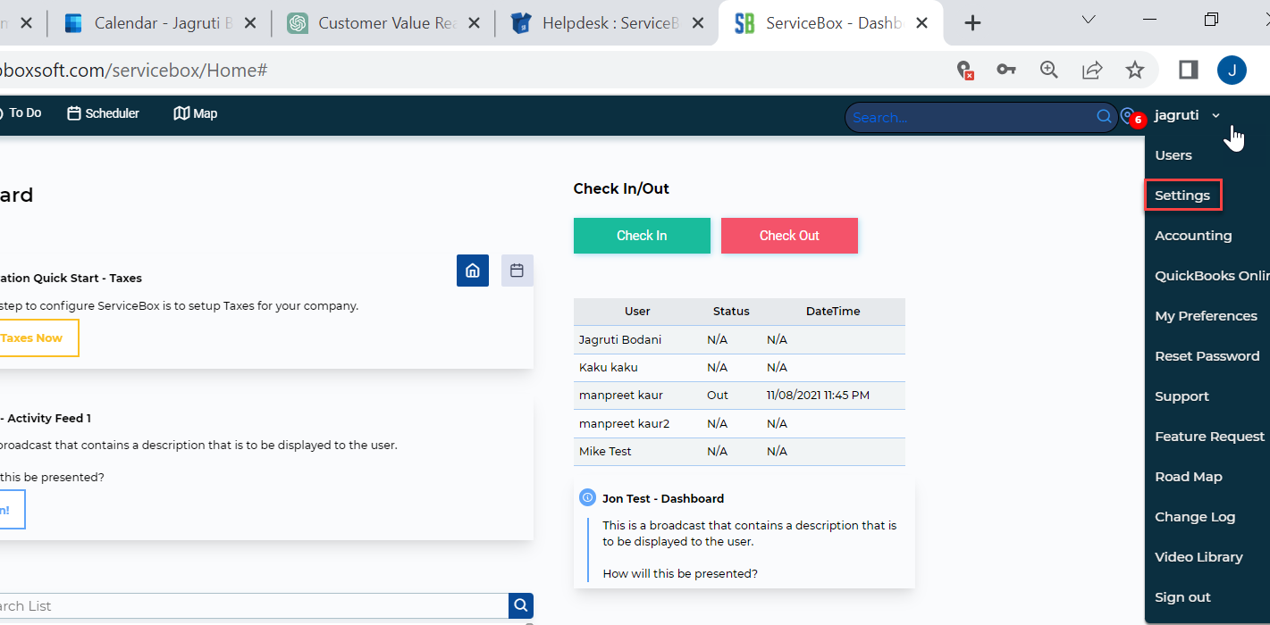Sign out of ServiceBox
Viewport: 1270px width, 625px height.
click(x=1182, y=597)
